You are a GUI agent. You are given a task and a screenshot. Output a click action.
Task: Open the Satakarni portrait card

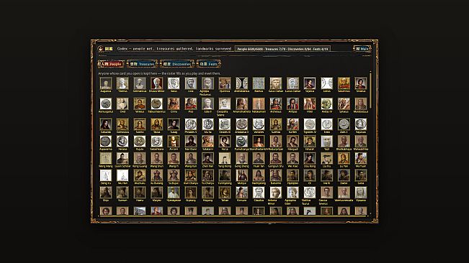click(x=207, y=142)
